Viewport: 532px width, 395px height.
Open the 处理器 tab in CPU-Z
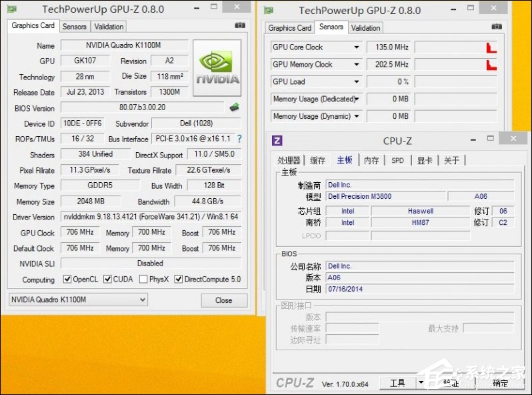point(289,160)
